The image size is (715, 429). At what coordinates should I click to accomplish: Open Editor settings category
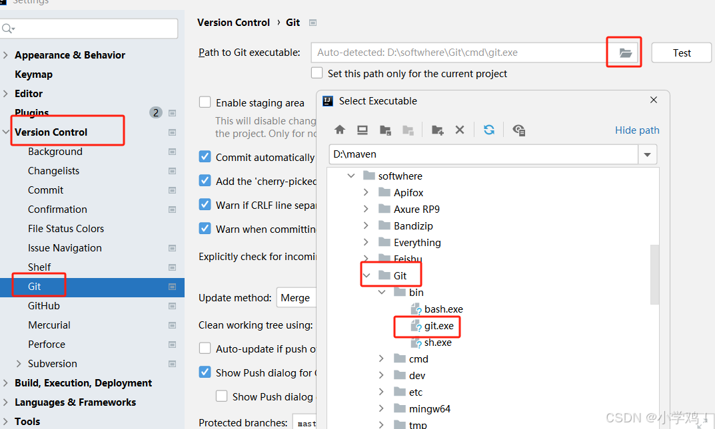(28, 94)
